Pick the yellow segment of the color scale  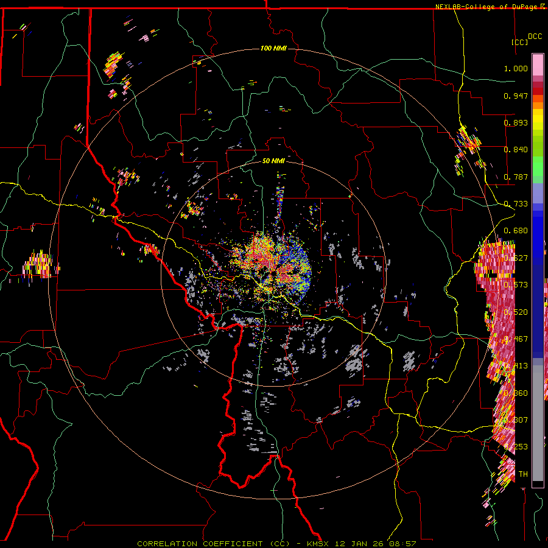538,119
